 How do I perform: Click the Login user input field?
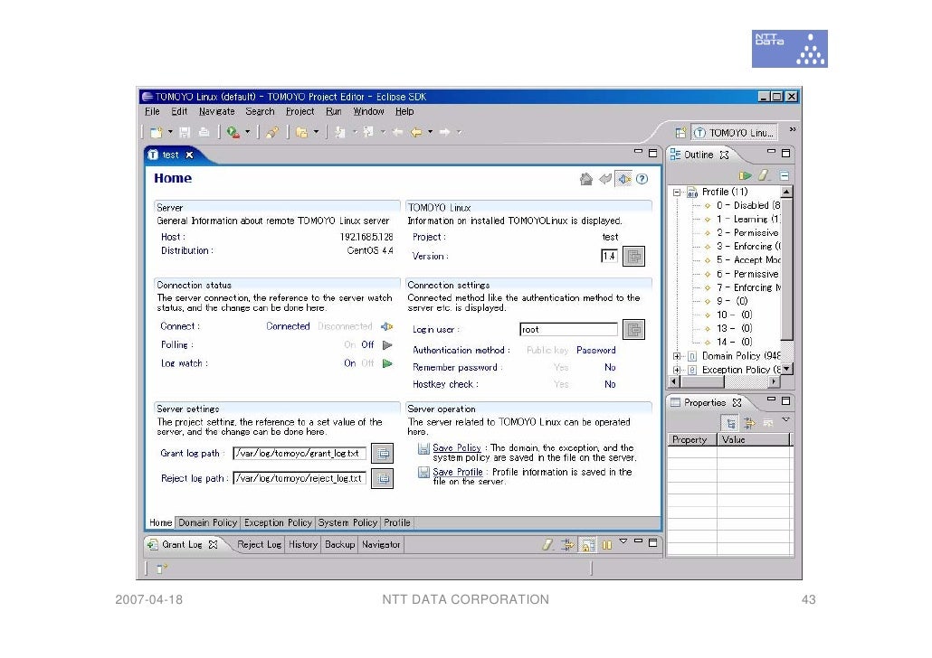tap(569, 330)
